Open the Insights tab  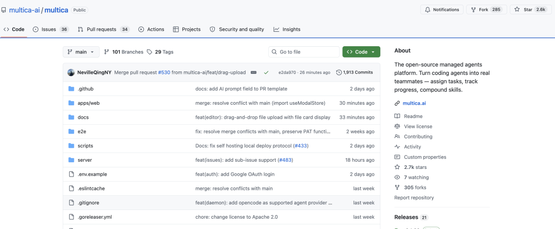tap(287, 29)
